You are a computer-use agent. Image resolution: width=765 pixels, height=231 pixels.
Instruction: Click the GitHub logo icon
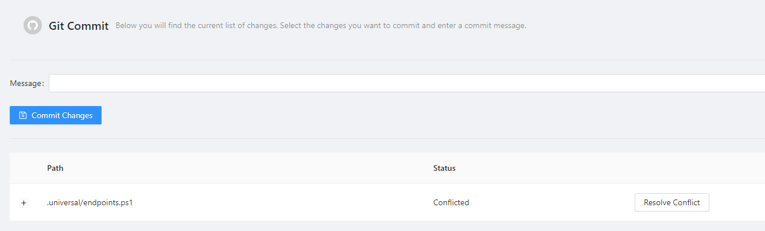33,26
